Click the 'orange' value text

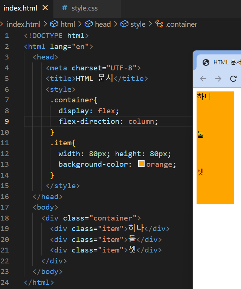point(159,164)
